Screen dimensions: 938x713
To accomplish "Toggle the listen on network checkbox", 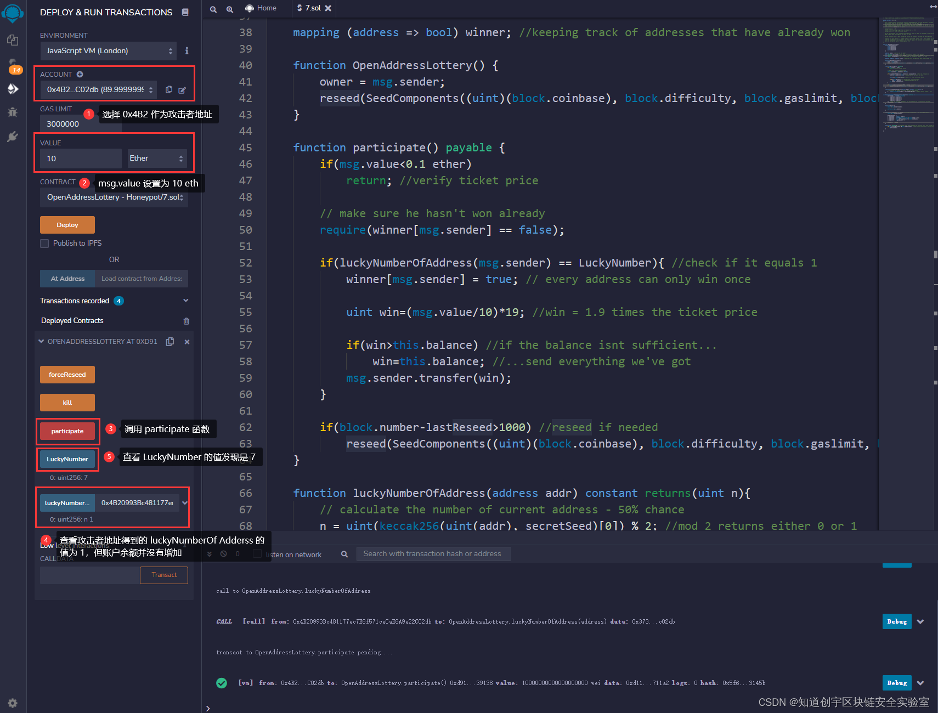I will coord(257,554).
